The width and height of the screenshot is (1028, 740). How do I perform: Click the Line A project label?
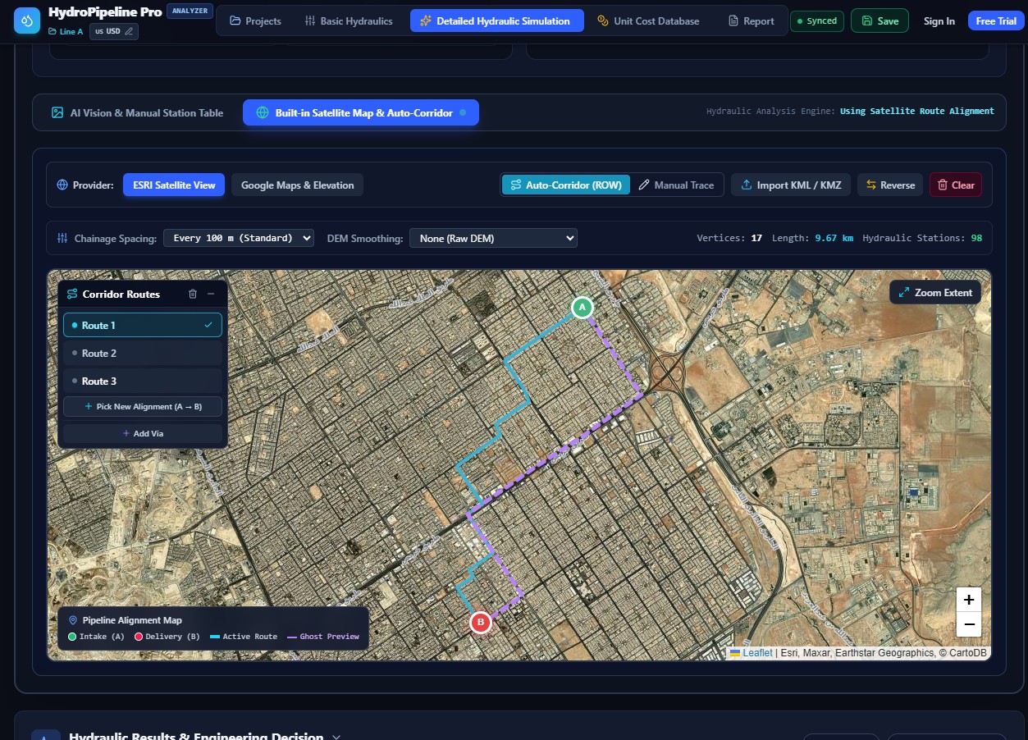point(71,31)
